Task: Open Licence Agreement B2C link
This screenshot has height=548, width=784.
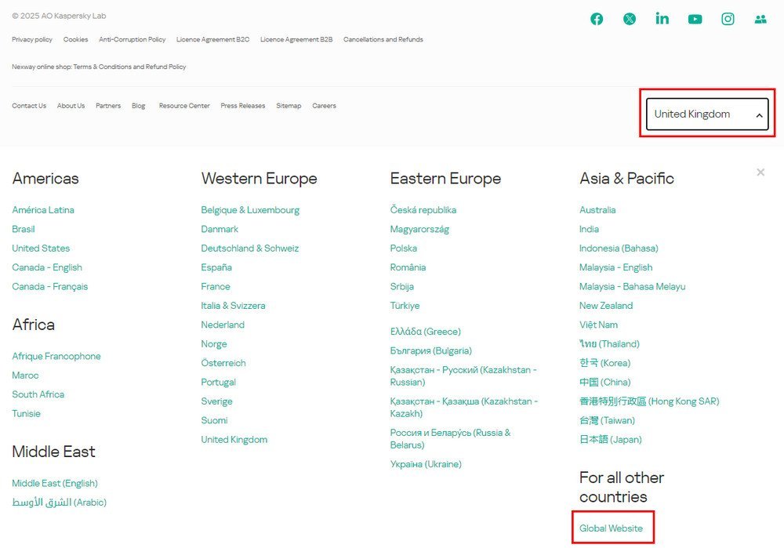Action: pos(212,39)
